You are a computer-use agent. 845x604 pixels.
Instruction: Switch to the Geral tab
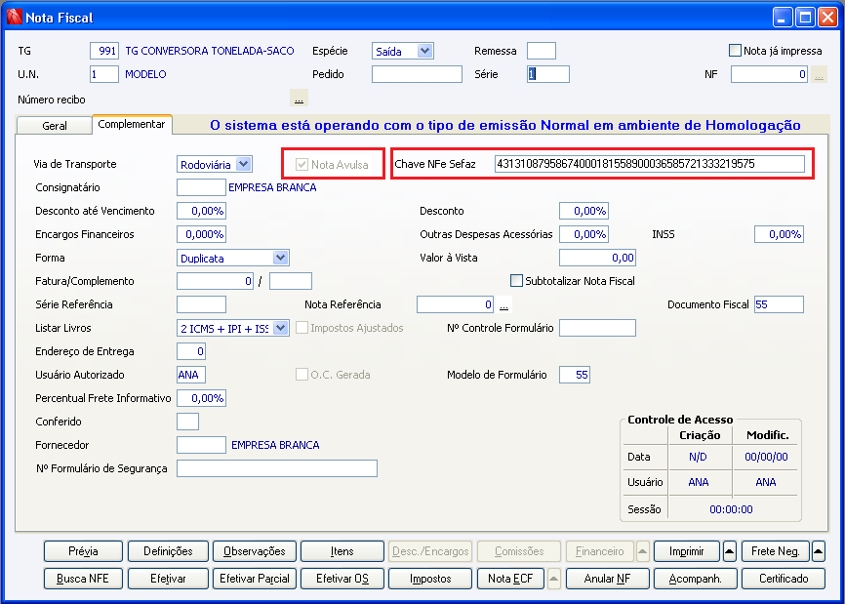point(55,126)
